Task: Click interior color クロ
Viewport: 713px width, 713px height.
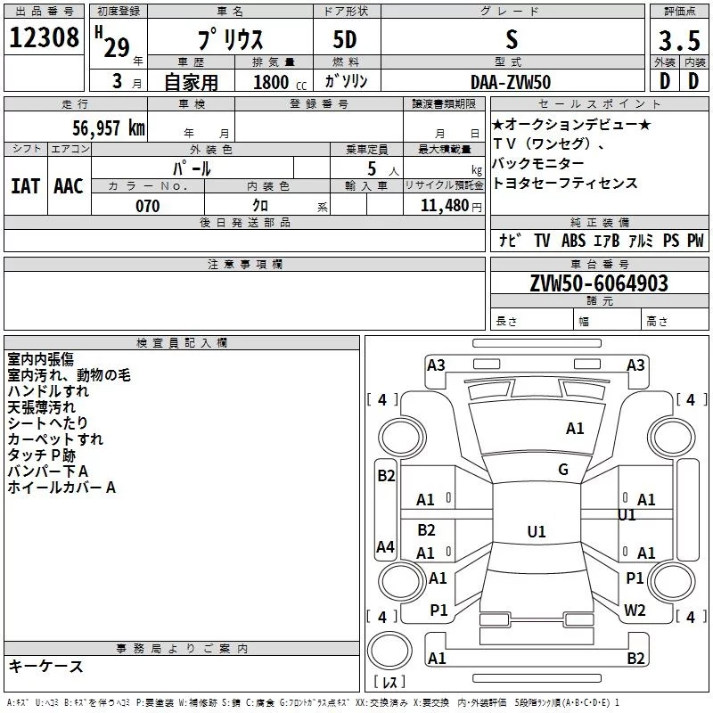Action: pyautogui.click(x=260, y=206)
